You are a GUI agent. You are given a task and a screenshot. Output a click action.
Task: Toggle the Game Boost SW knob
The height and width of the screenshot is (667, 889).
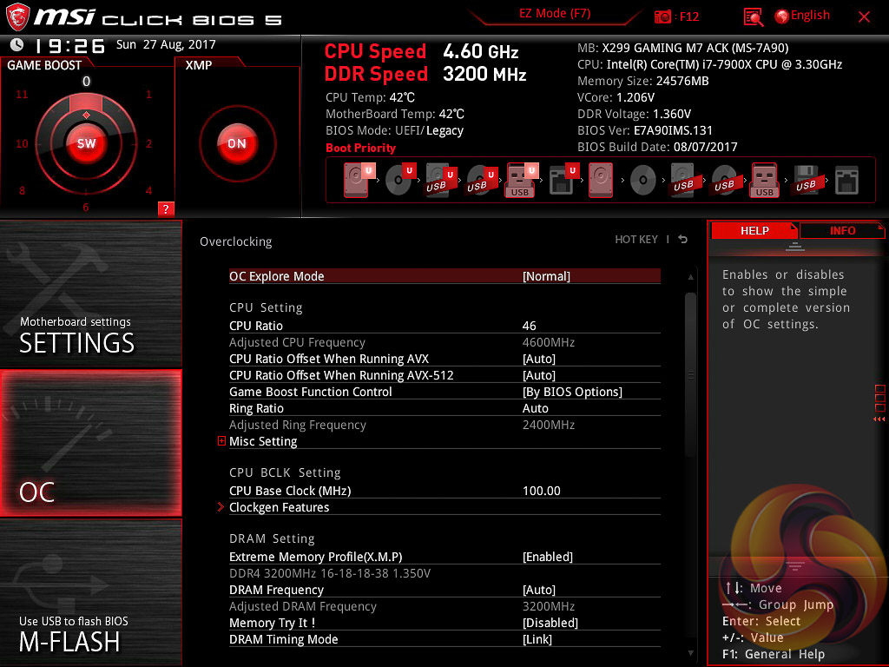pyautogui.click(x=86, y=143)
